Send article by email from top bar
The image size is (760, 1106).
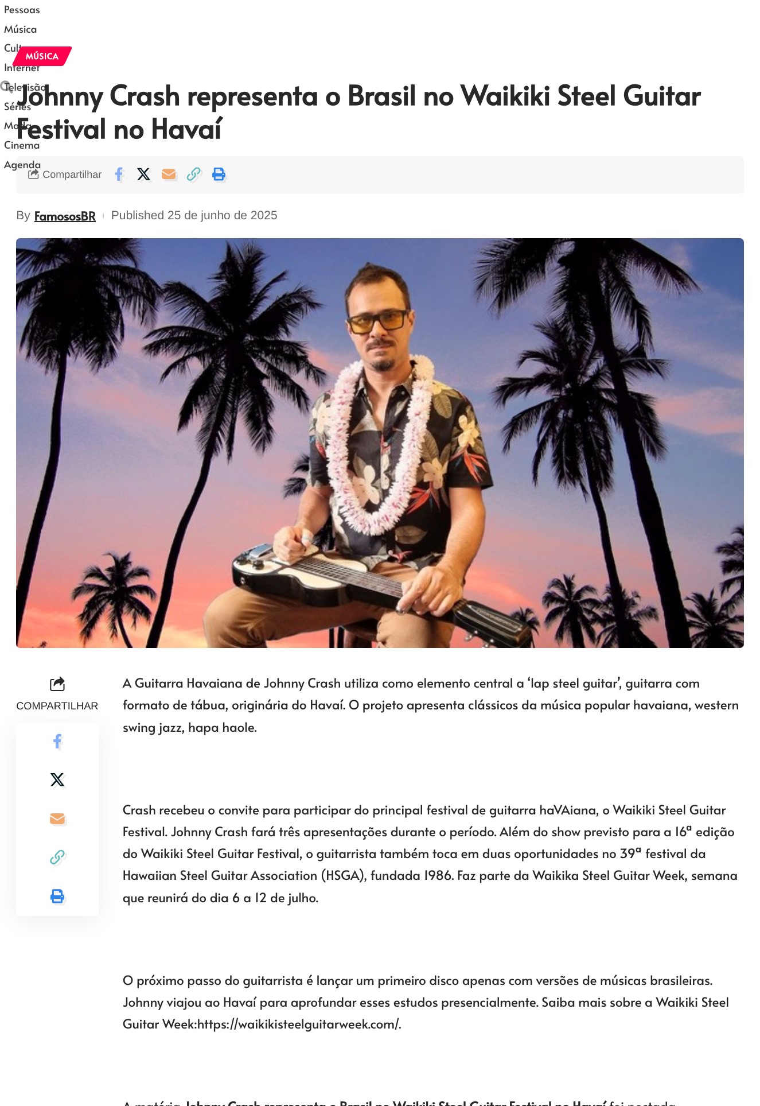[169, 174]
